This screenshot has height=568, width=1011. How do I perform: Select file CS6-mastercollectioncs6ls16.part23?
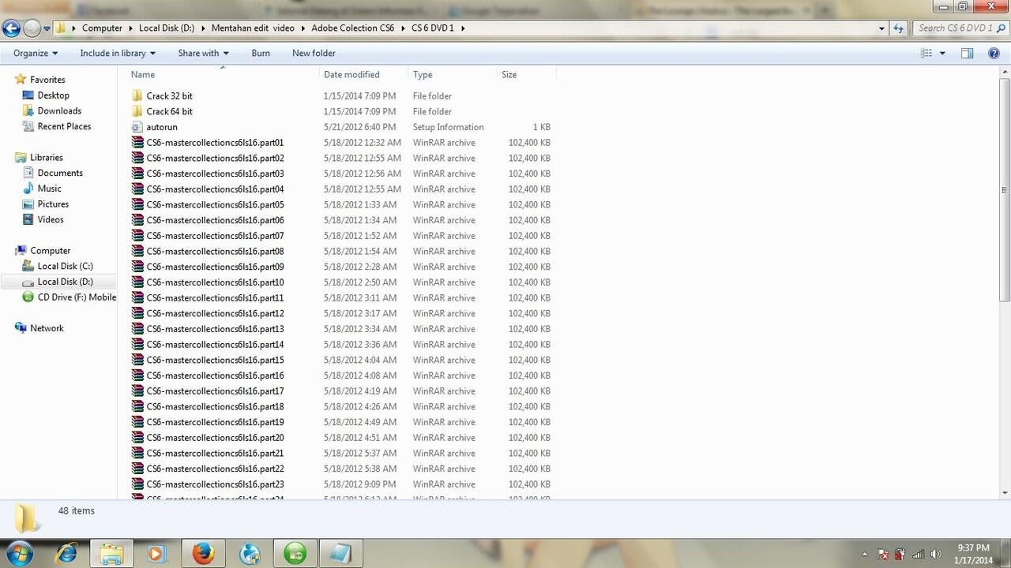coord(215,484)
